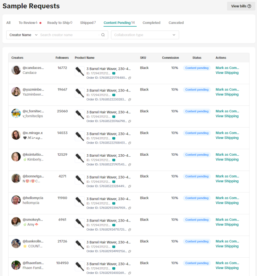Open @ksintuitio creator profile picture
The image size is (257, 276).
coord(16,157)
